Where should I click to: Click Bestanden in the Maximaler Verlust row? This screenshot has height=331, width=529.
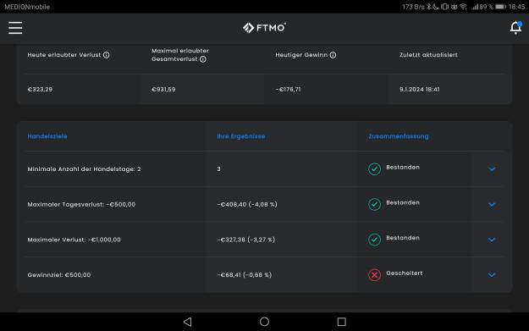coord(403,238)
